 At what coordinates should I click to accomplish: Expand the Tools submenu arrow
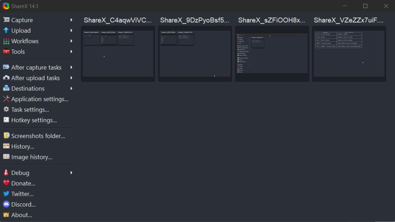[71, 52]
